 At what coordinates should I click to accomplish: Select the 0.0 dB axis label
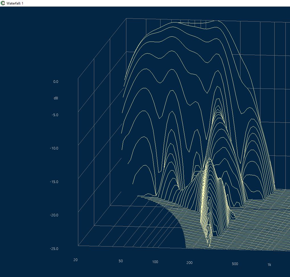(56, 82)
